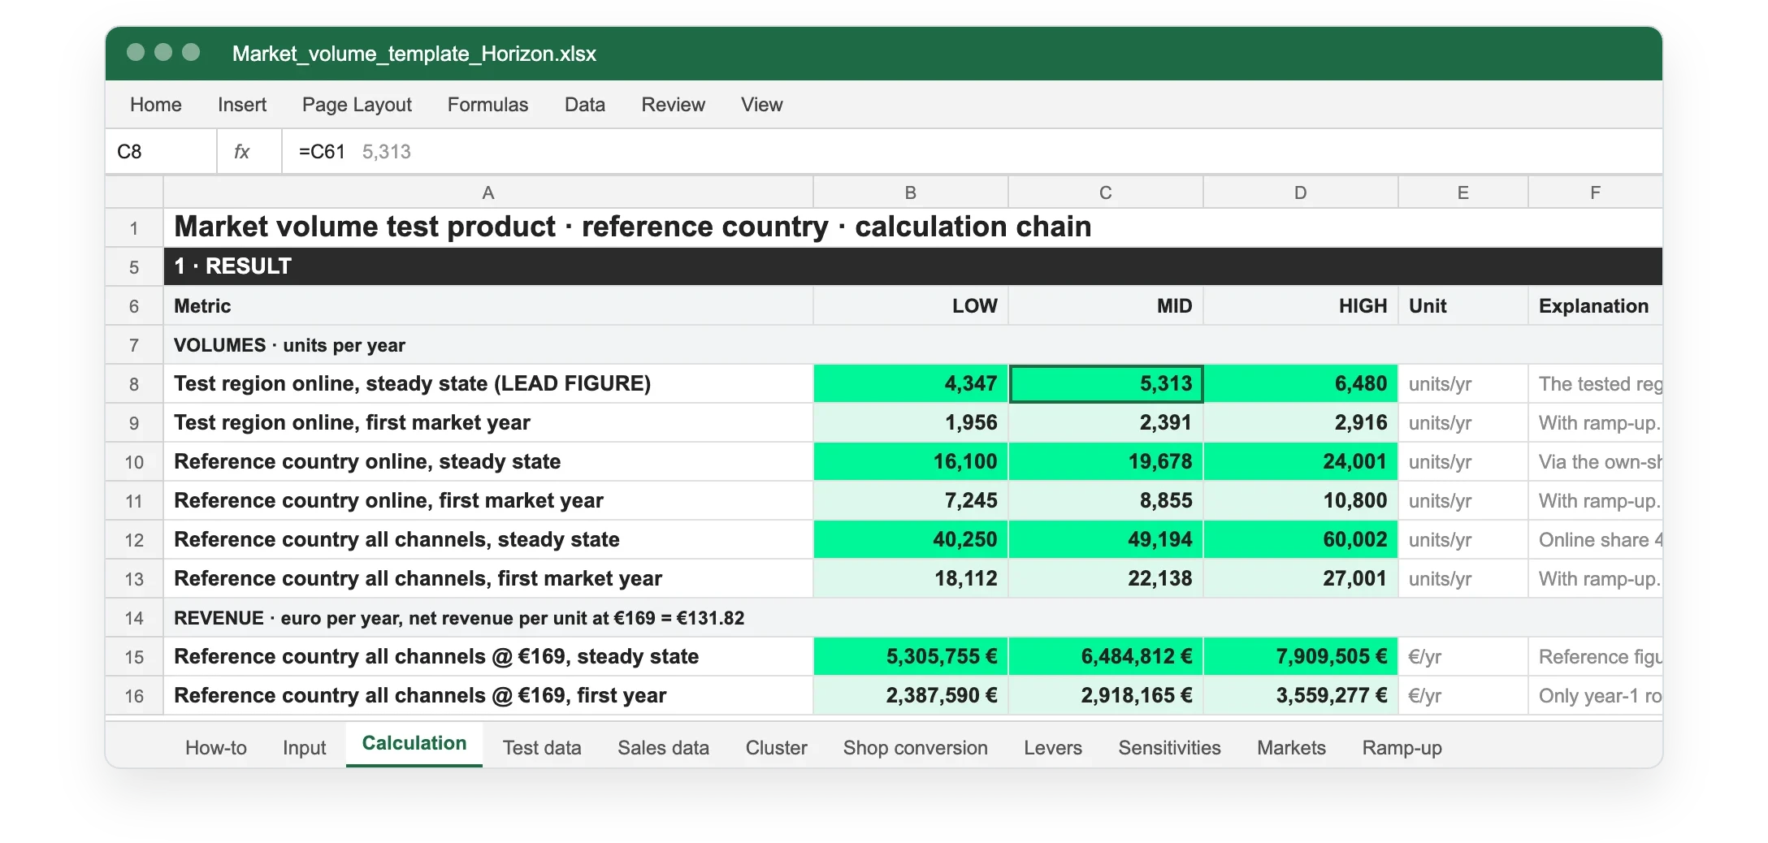This screenshot has width=1768, height=843.
Task: Click the cell showing 60,002
Action: (x=1301, y=540)
